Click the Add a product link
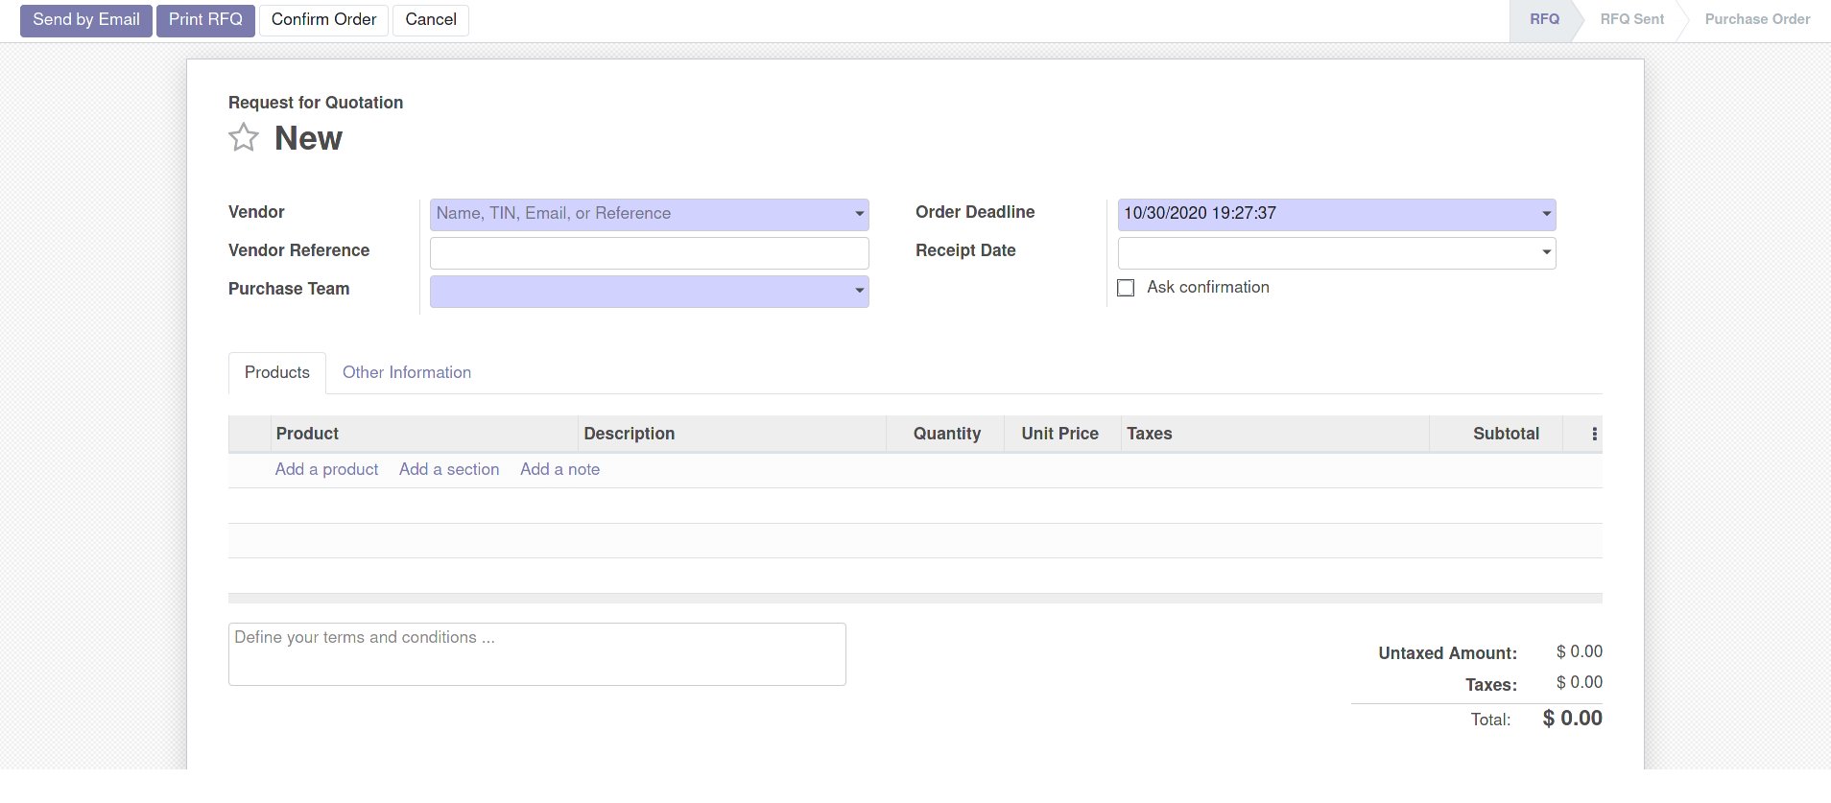 click(x=326, y=469)
